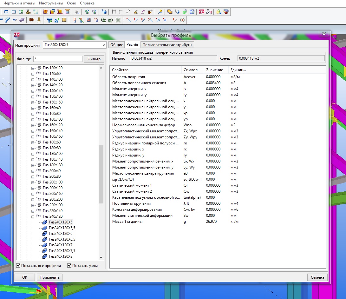Click the calendar grid icon in top toolbar

click(192, 12)
